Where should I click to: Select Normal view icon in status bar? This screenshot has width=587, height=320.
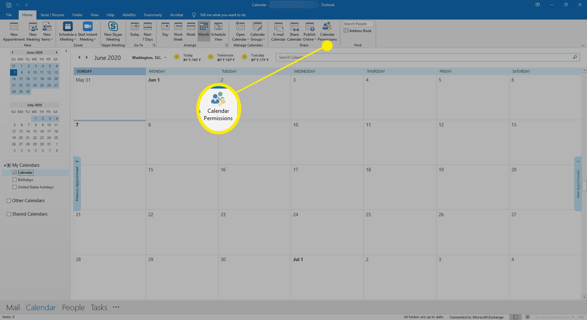pos(515,317)
